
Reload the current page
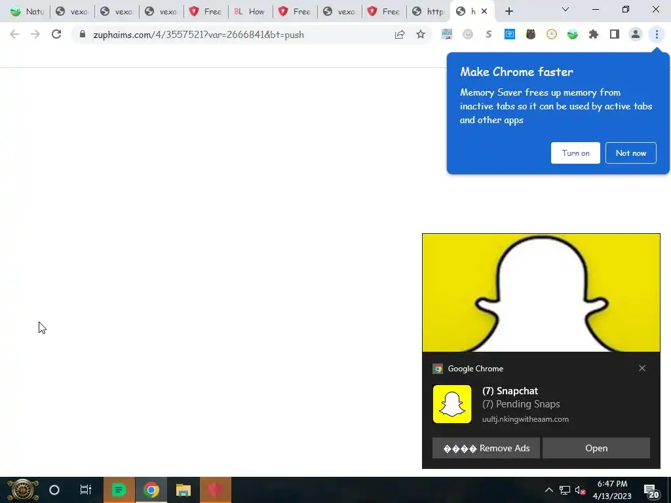[56, 34]
